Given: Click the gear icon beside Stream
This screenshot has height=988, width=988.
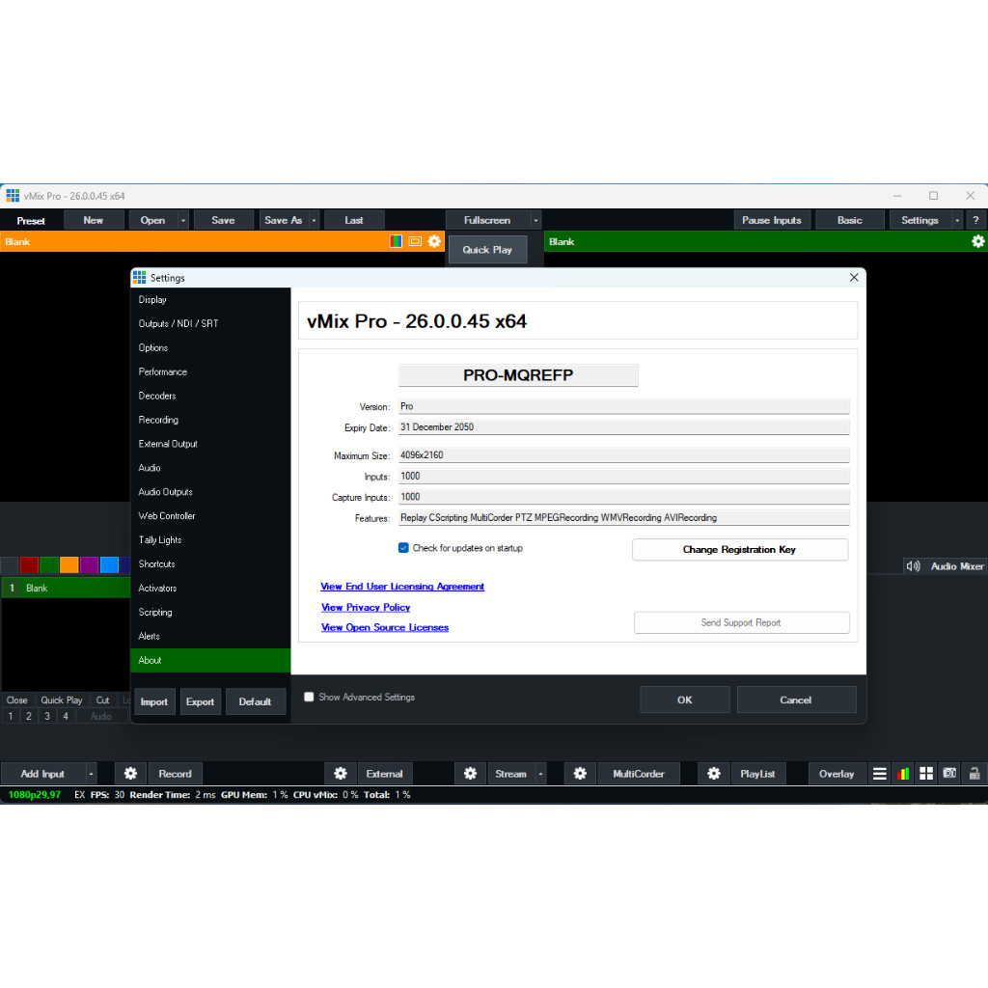Looking at the screenshot, I should (x=470, y=773).
